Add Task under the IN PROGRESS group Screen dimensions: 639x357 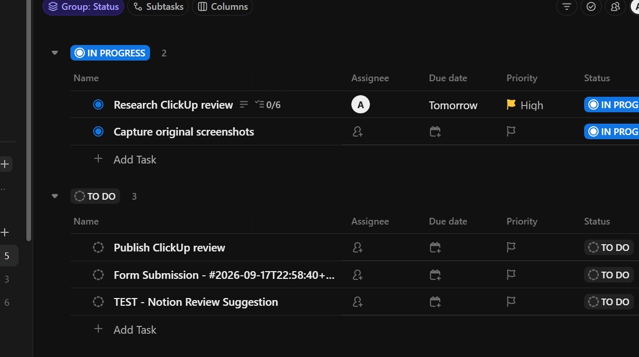125,159
